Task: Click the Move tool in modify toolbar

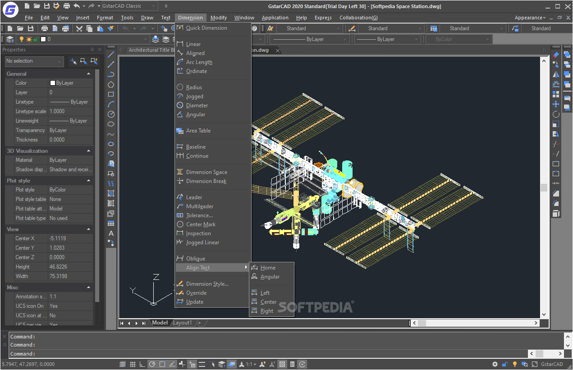Action: [556, 104]
